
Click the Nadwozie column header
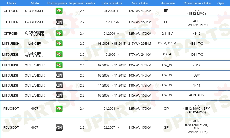tap(168, 3)
